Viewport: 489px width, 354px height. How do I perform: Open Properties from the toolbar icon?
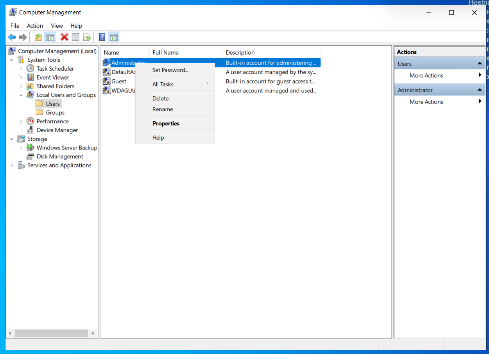(x=75, y=37)
